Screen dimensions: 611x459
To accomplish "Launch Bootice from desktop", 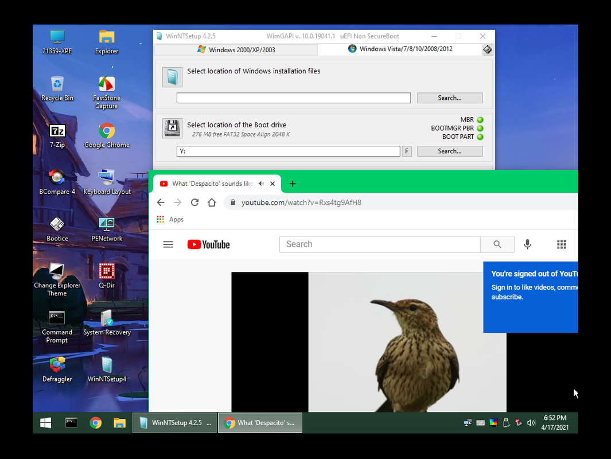I will point(57,229).
